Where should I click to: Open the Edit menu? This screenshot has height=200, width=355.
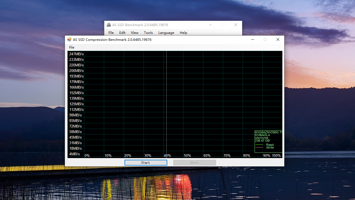(122, 32)
